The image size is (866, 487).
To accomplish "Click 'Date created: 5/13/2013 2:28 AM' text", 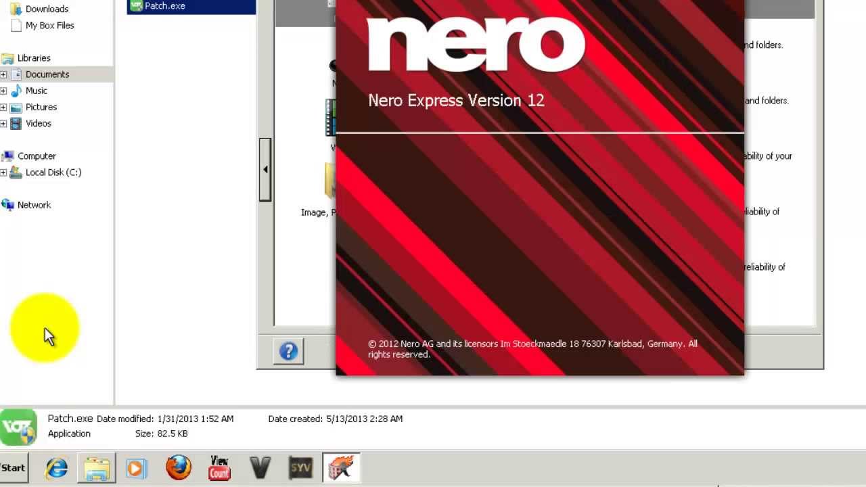I will [336, 419].
